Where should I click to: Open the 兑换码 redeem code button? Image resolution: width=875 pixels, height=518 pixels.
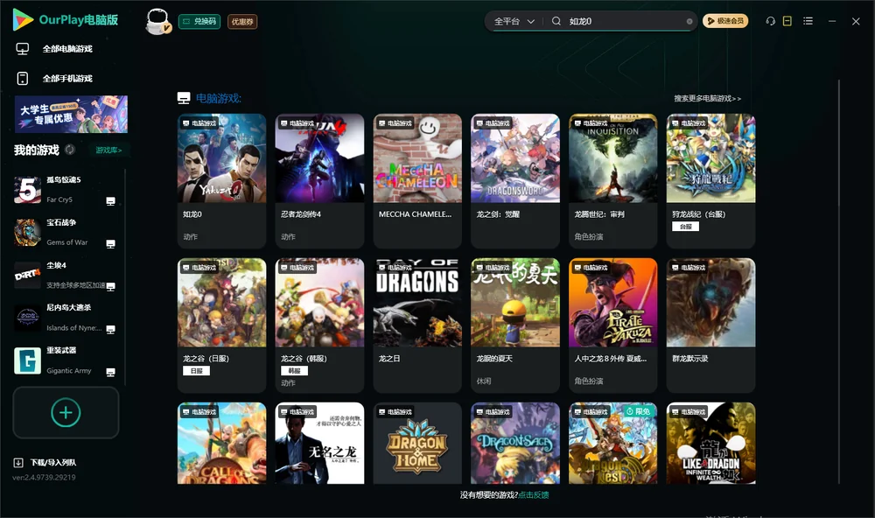coord(199,21)
